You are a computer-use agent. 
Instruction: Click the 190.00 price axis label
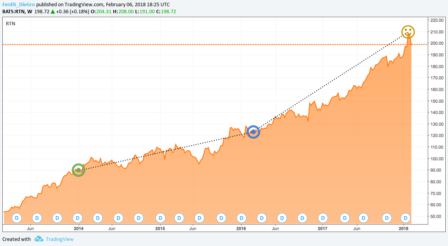(437, 55)
